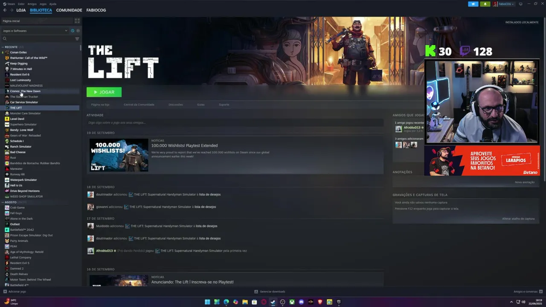Select PEAK in library list
Viewport: 546px width, 307px height.
[14, 246]
